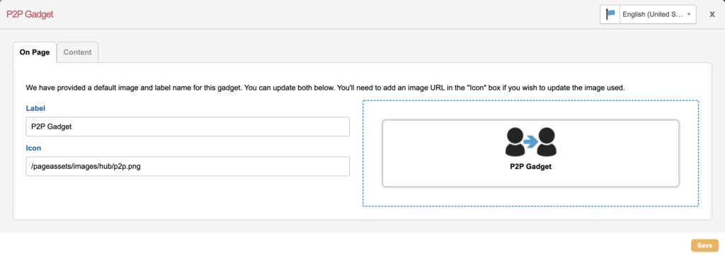Focus the Icon path input field
This screenshot has height=255, width=725.
(x=188, y=167)
